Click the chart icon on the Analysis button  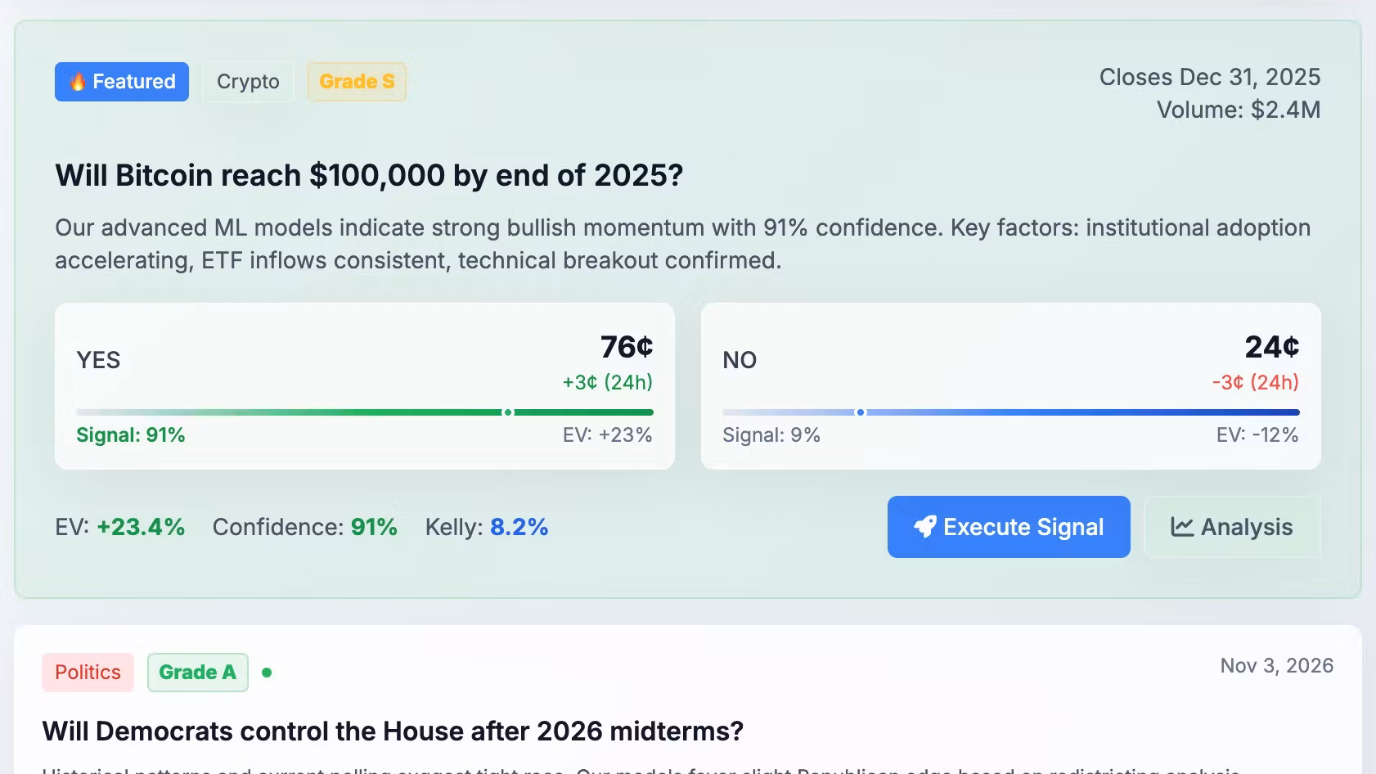1181,527
